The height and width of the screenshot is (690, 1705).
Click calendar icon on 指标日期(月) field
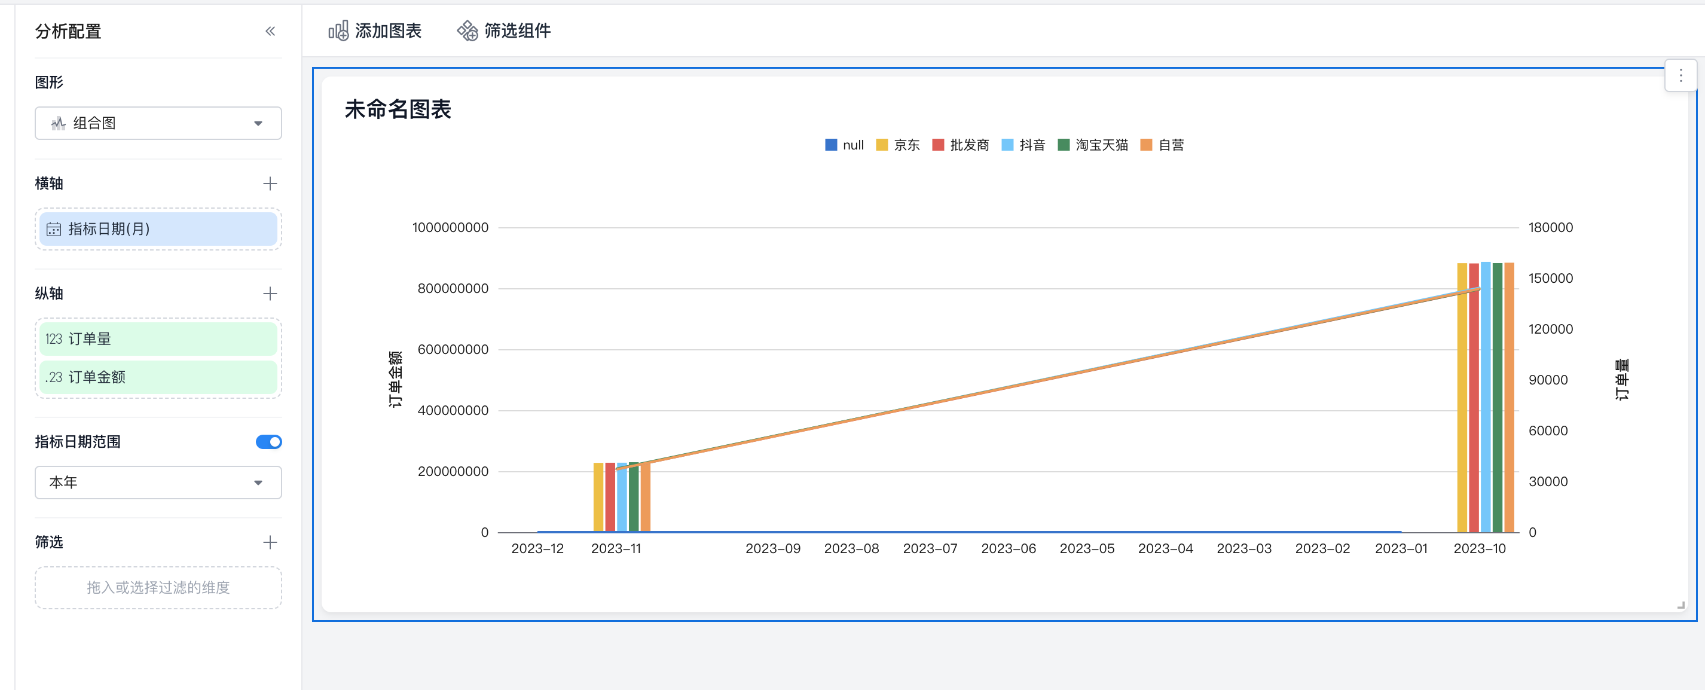54,229
